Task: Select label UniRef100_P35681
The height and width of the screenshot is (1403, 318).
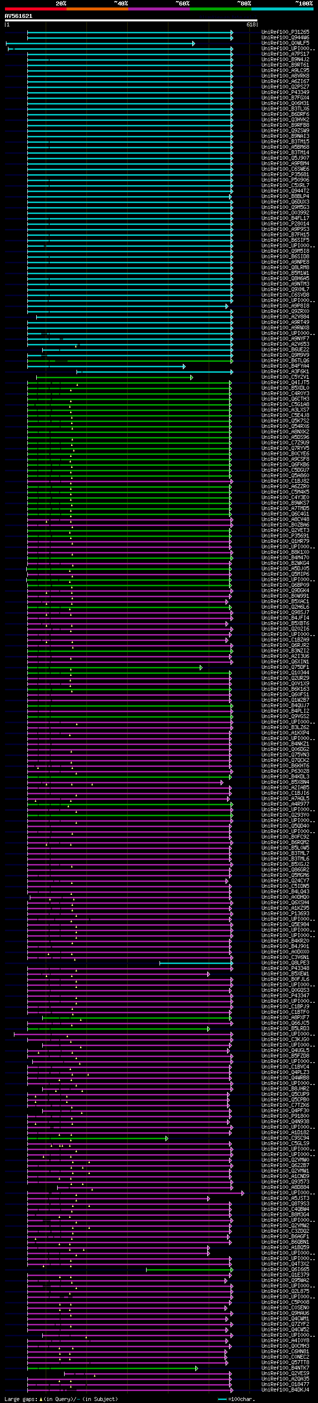Action: point(285,174)
